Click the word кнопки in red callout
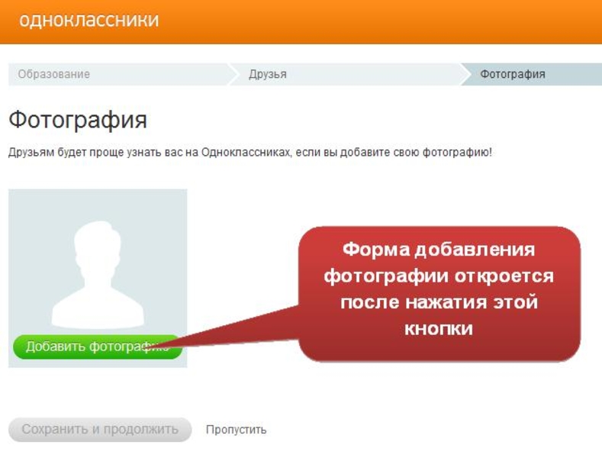 (439, 328)
